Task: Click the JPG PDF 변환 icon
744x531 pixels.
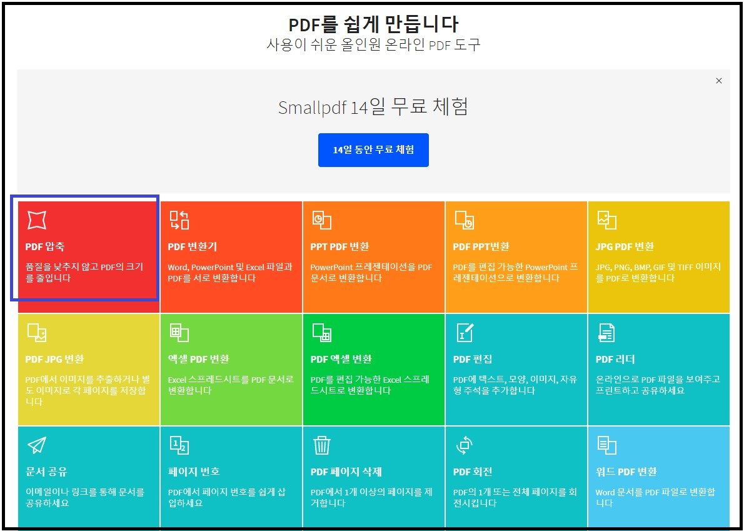Action: pos(606,220)
